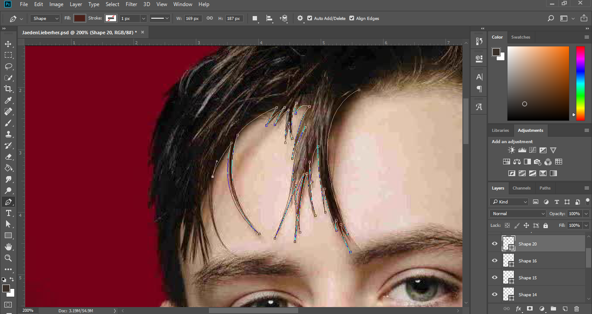Screen dimensions: 592x314
Task: Switch to the Paths tab
Action: click(545, 188)
